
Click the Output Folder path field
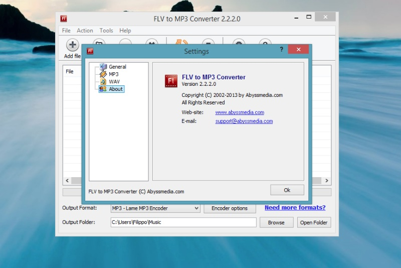click(x=183, y=222)
